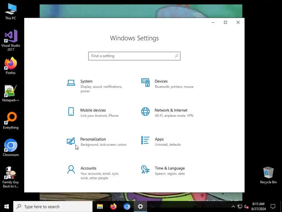Open the Apps settings title

coord(159,139)
